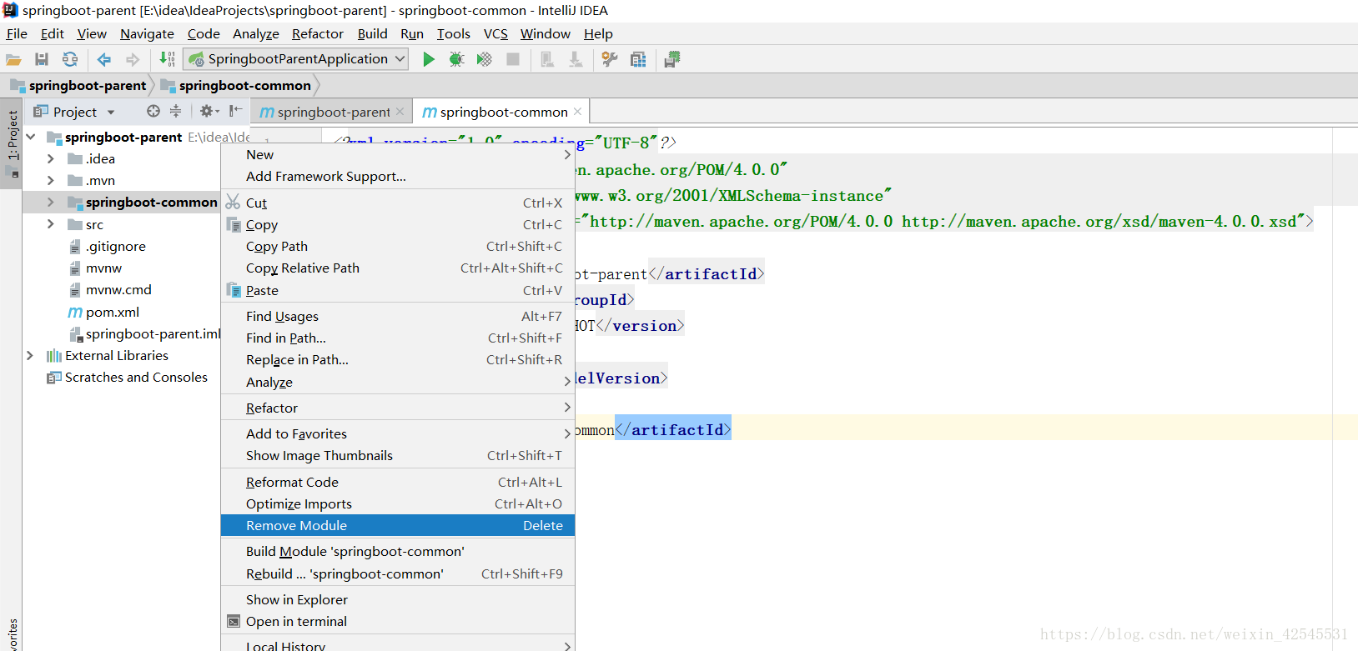Click the Build Project icon
Image resolution: width=1358 pixels, height=651 pixels.
167,59
